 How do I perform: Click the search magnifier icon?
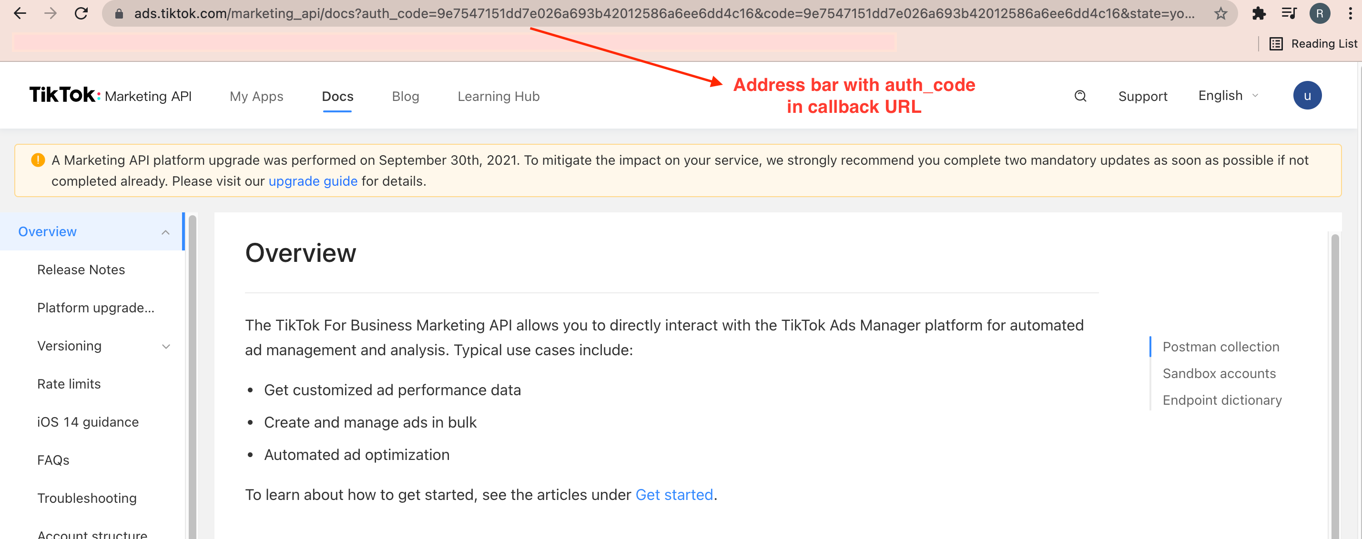(1080, 96)
